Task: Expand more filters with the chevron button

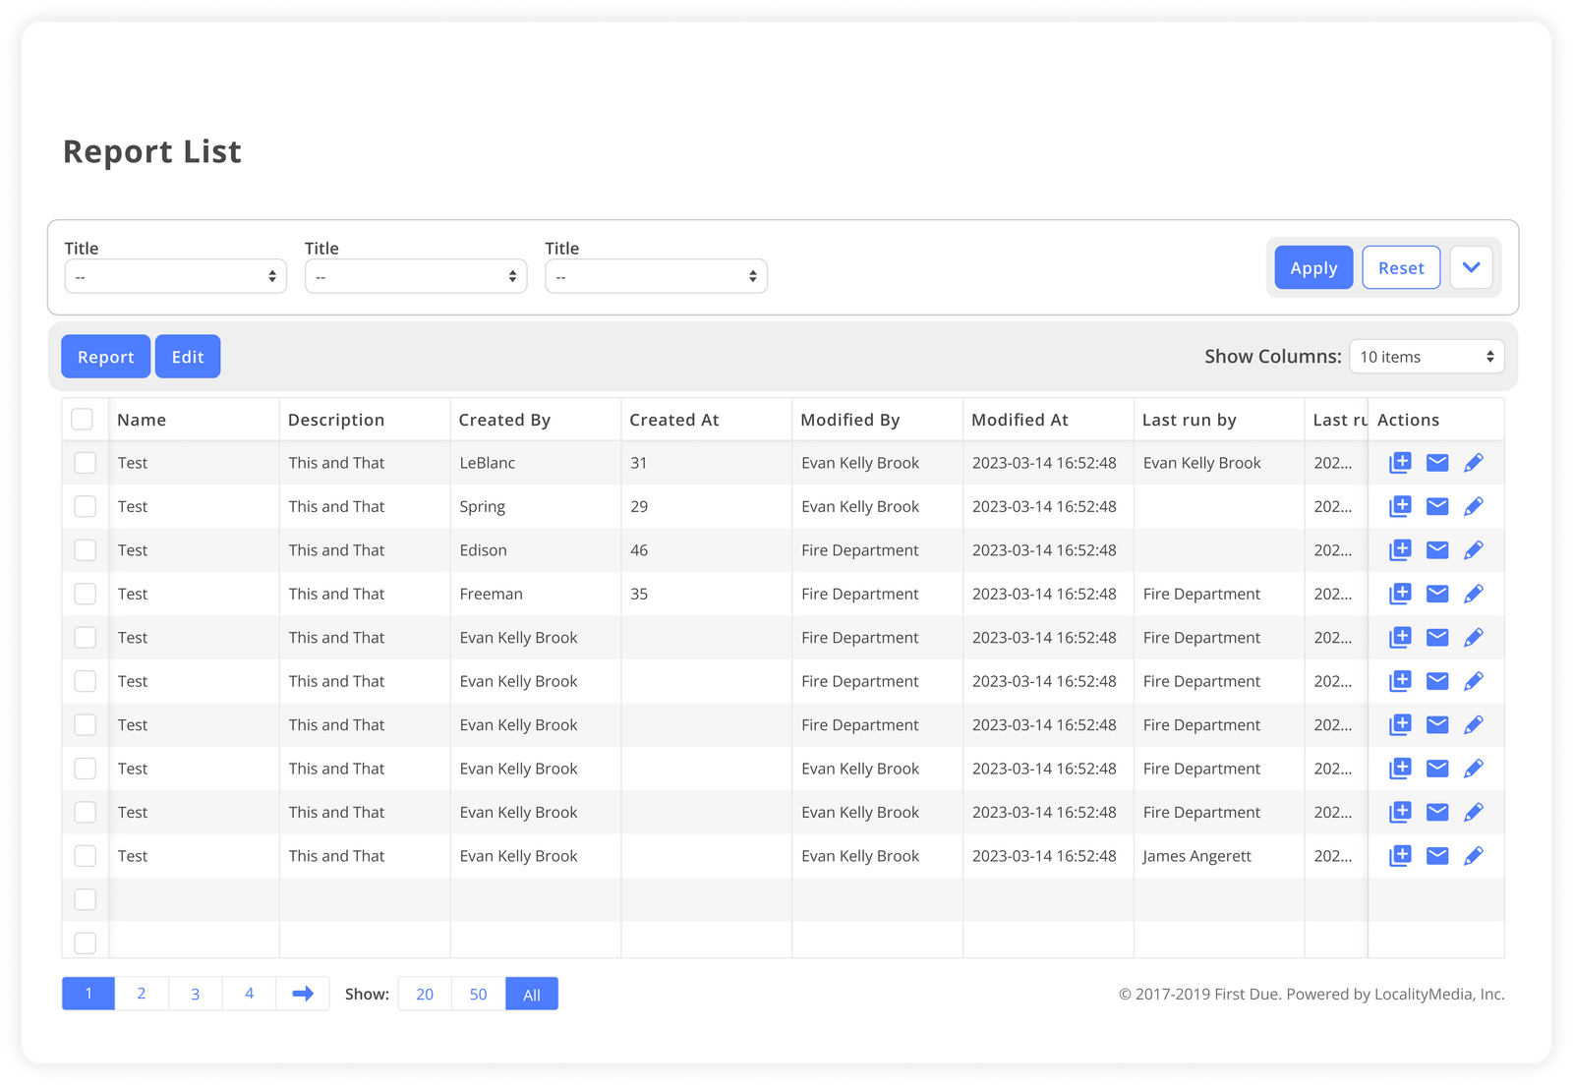Action: click(1471, 267)
